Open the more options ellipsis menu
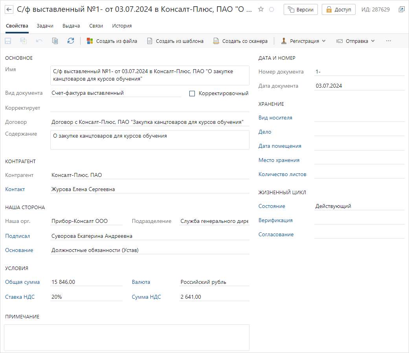The width and height of the screenshot is (409, 353). click(x=389, y=41)
